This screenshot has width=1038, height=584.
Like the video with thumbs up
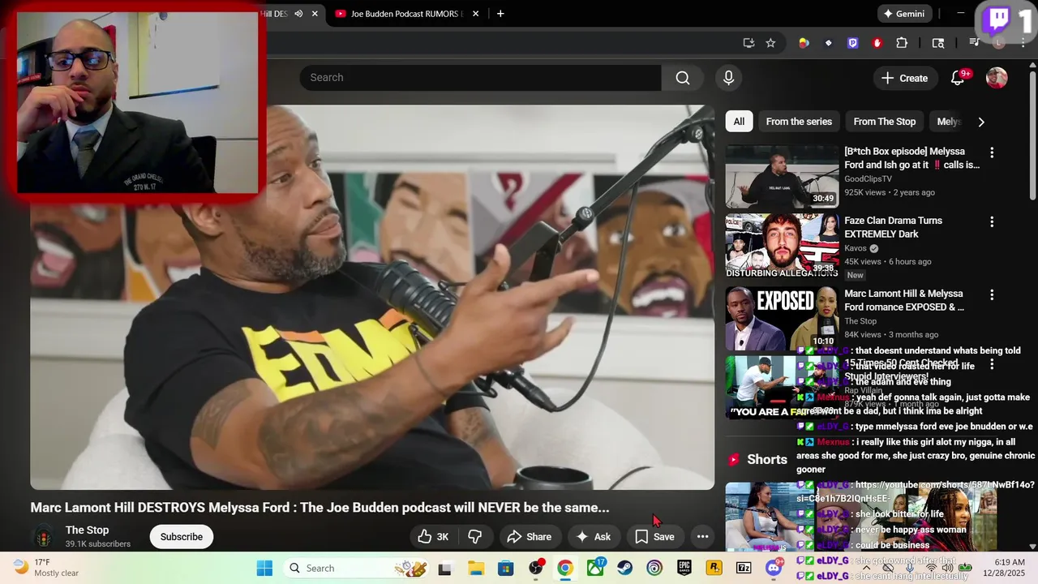[433, 537]
